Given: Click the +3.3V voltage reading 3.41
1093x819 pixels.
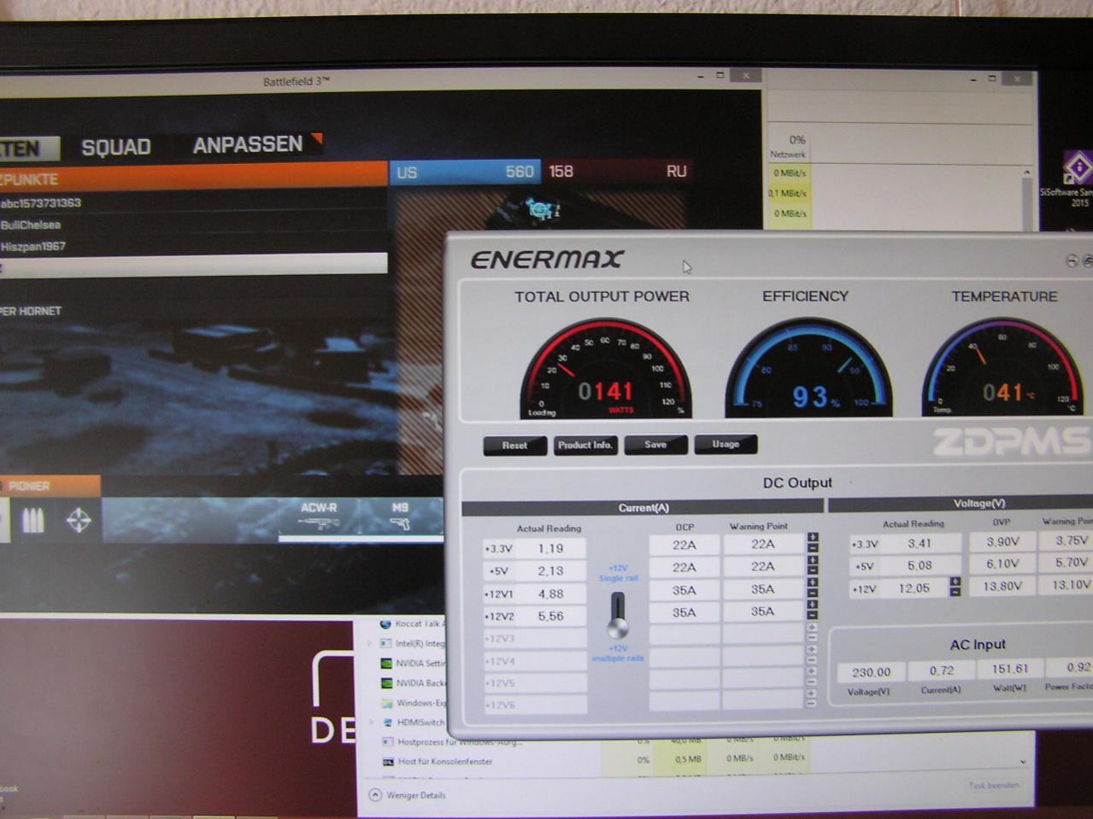Looking at the screenshot, I should point(920,543).
